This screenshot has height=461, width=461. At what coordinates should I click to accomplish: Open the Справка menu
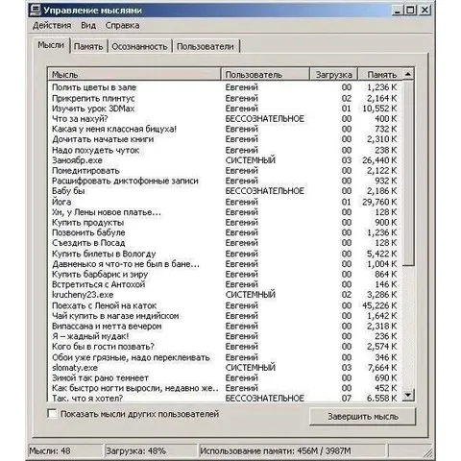(122, 25)
